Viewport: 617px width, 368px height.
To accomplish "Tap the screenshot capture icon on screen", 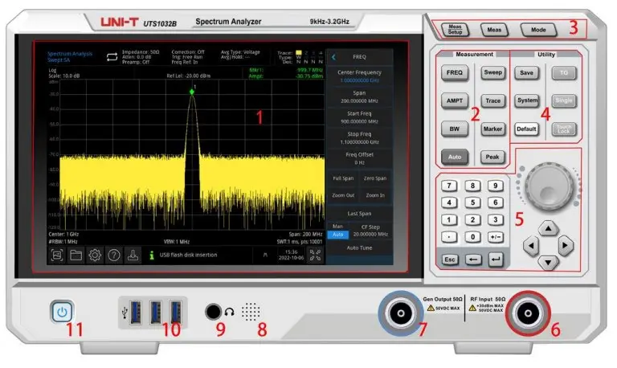I will coord(57,256).
